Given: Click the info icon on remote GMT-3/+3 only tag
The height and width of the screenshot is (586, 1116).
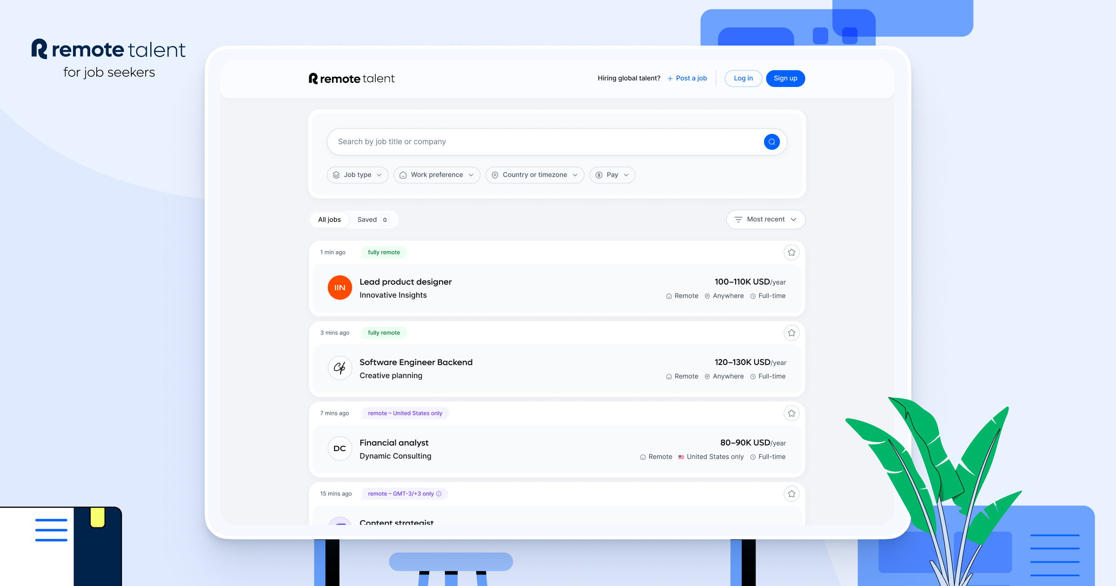Looking at the screenshot, I should pyautogui.click(x=440, y=493).
